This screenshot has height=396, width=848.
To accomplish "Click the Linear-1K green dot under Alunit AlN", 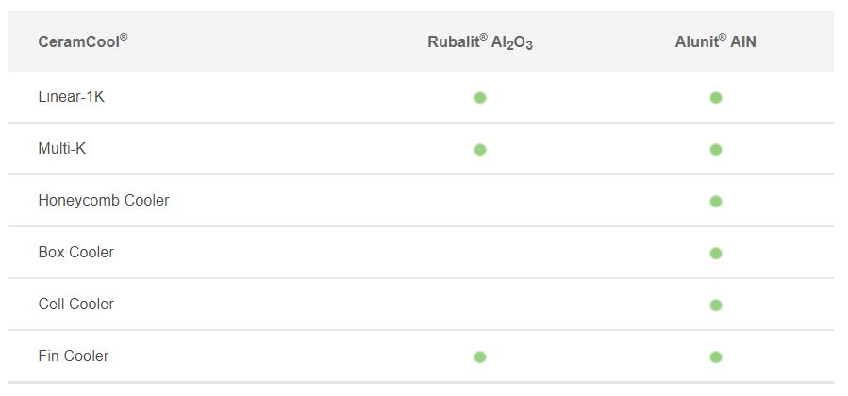I will point(716,98).
